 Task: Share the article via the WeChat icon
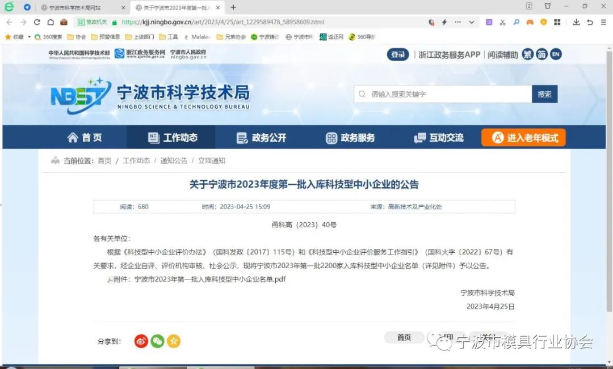coord(157,341)
